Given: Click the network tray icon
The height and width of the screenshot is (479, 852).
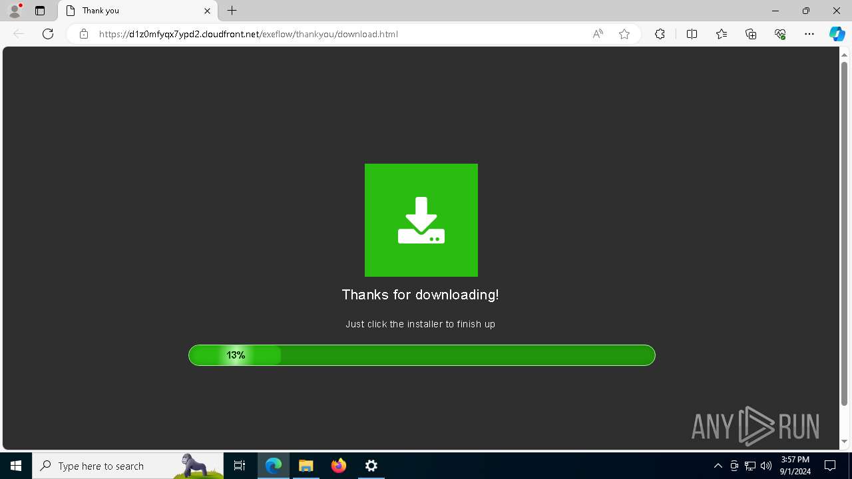Looking at the screenshot, I should coord(750,466).
